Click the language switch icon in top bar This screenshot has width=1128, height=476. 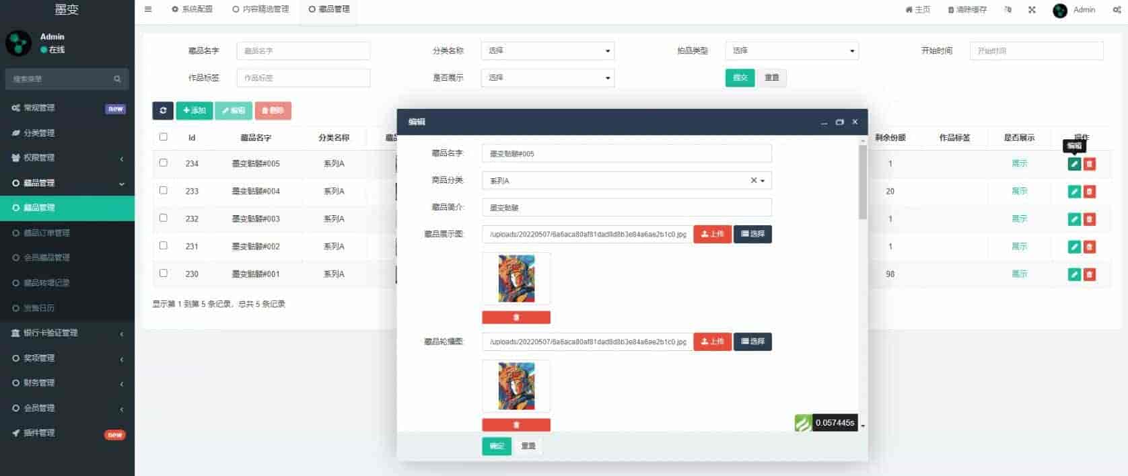[x=1008, y=9]
